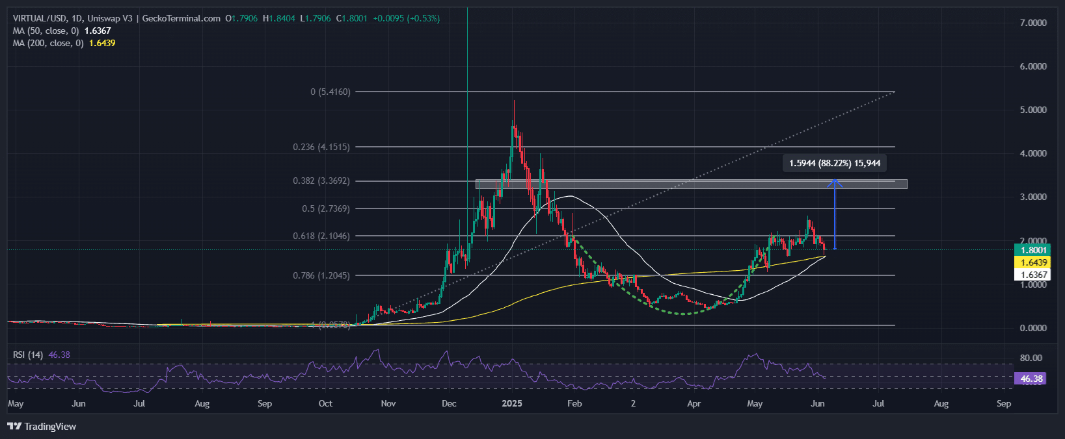Viewport: 1065px width, 439px height.
Task: Click the 0.786 (1.2045) Fibonacci label
Action: 321,275
